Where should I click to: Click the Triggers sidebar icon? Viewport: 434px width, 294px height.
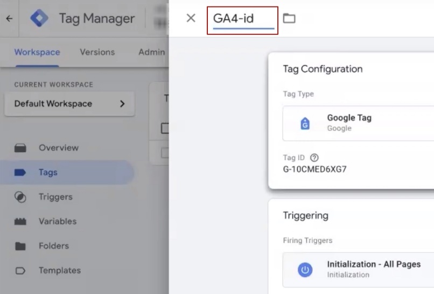click(20, 197)
